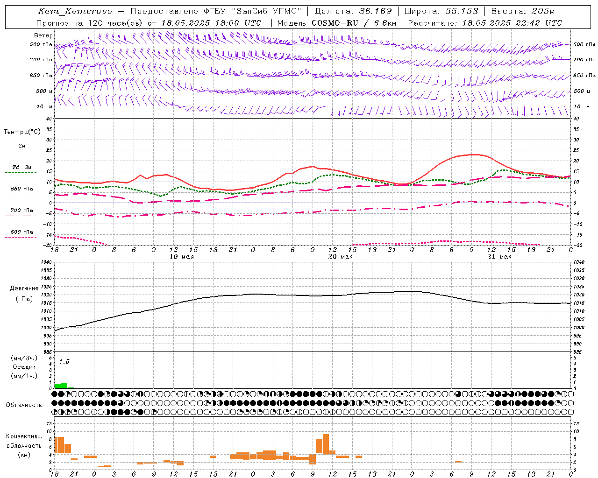Click the Ветер wind panel label

[x=43, y=35]
